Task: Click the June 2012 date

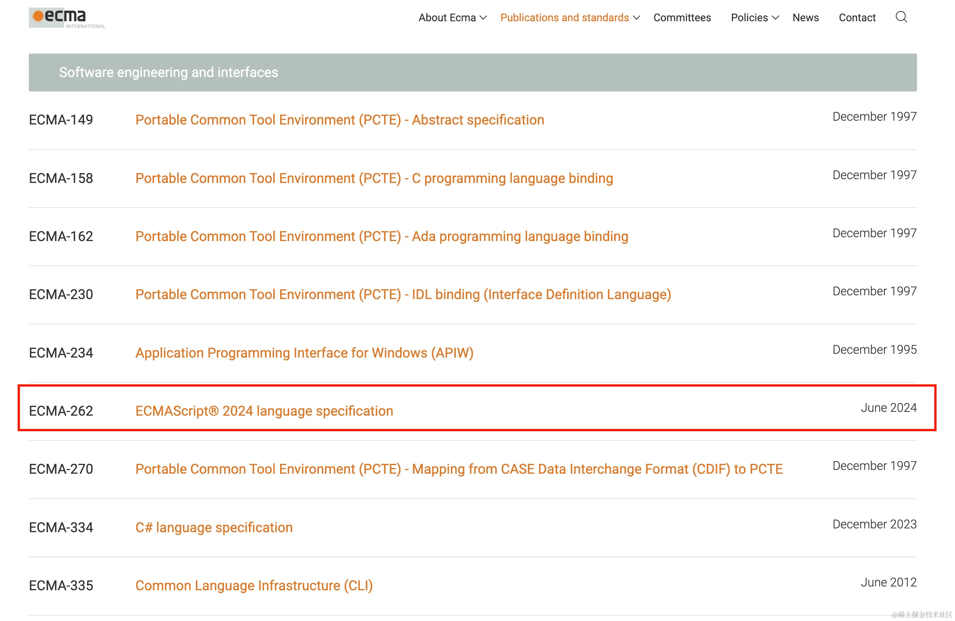Action: tap(889, 582)
